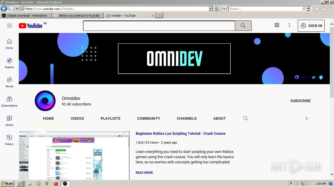
Task: Click the page scrollbar down arrow
Action: pos(332,174)
